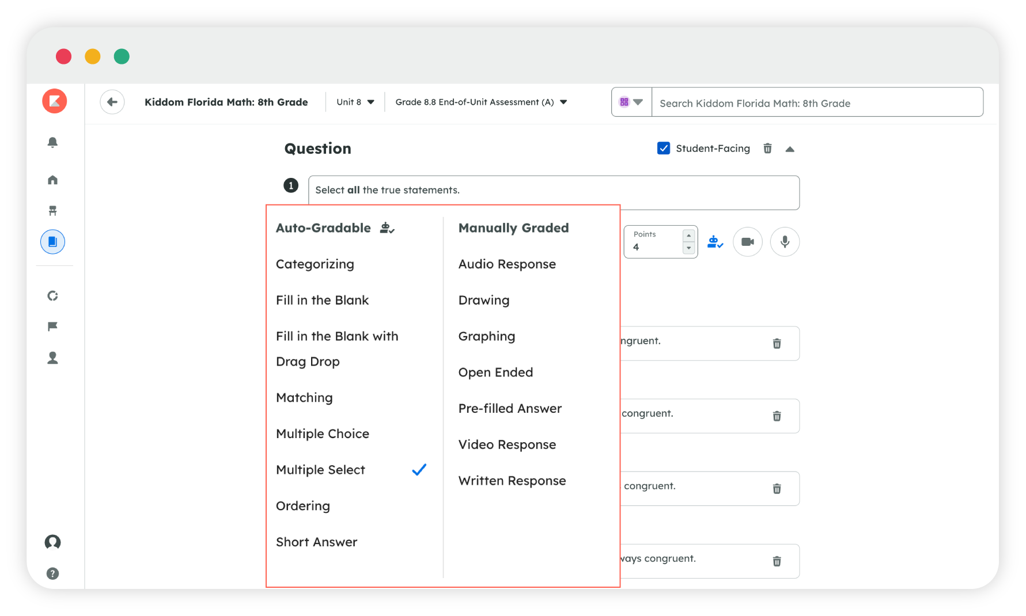This screenshot has height=616, width=1026.
Task: Choose Fill in the Blank question type
Action: [x=322, y=300]
